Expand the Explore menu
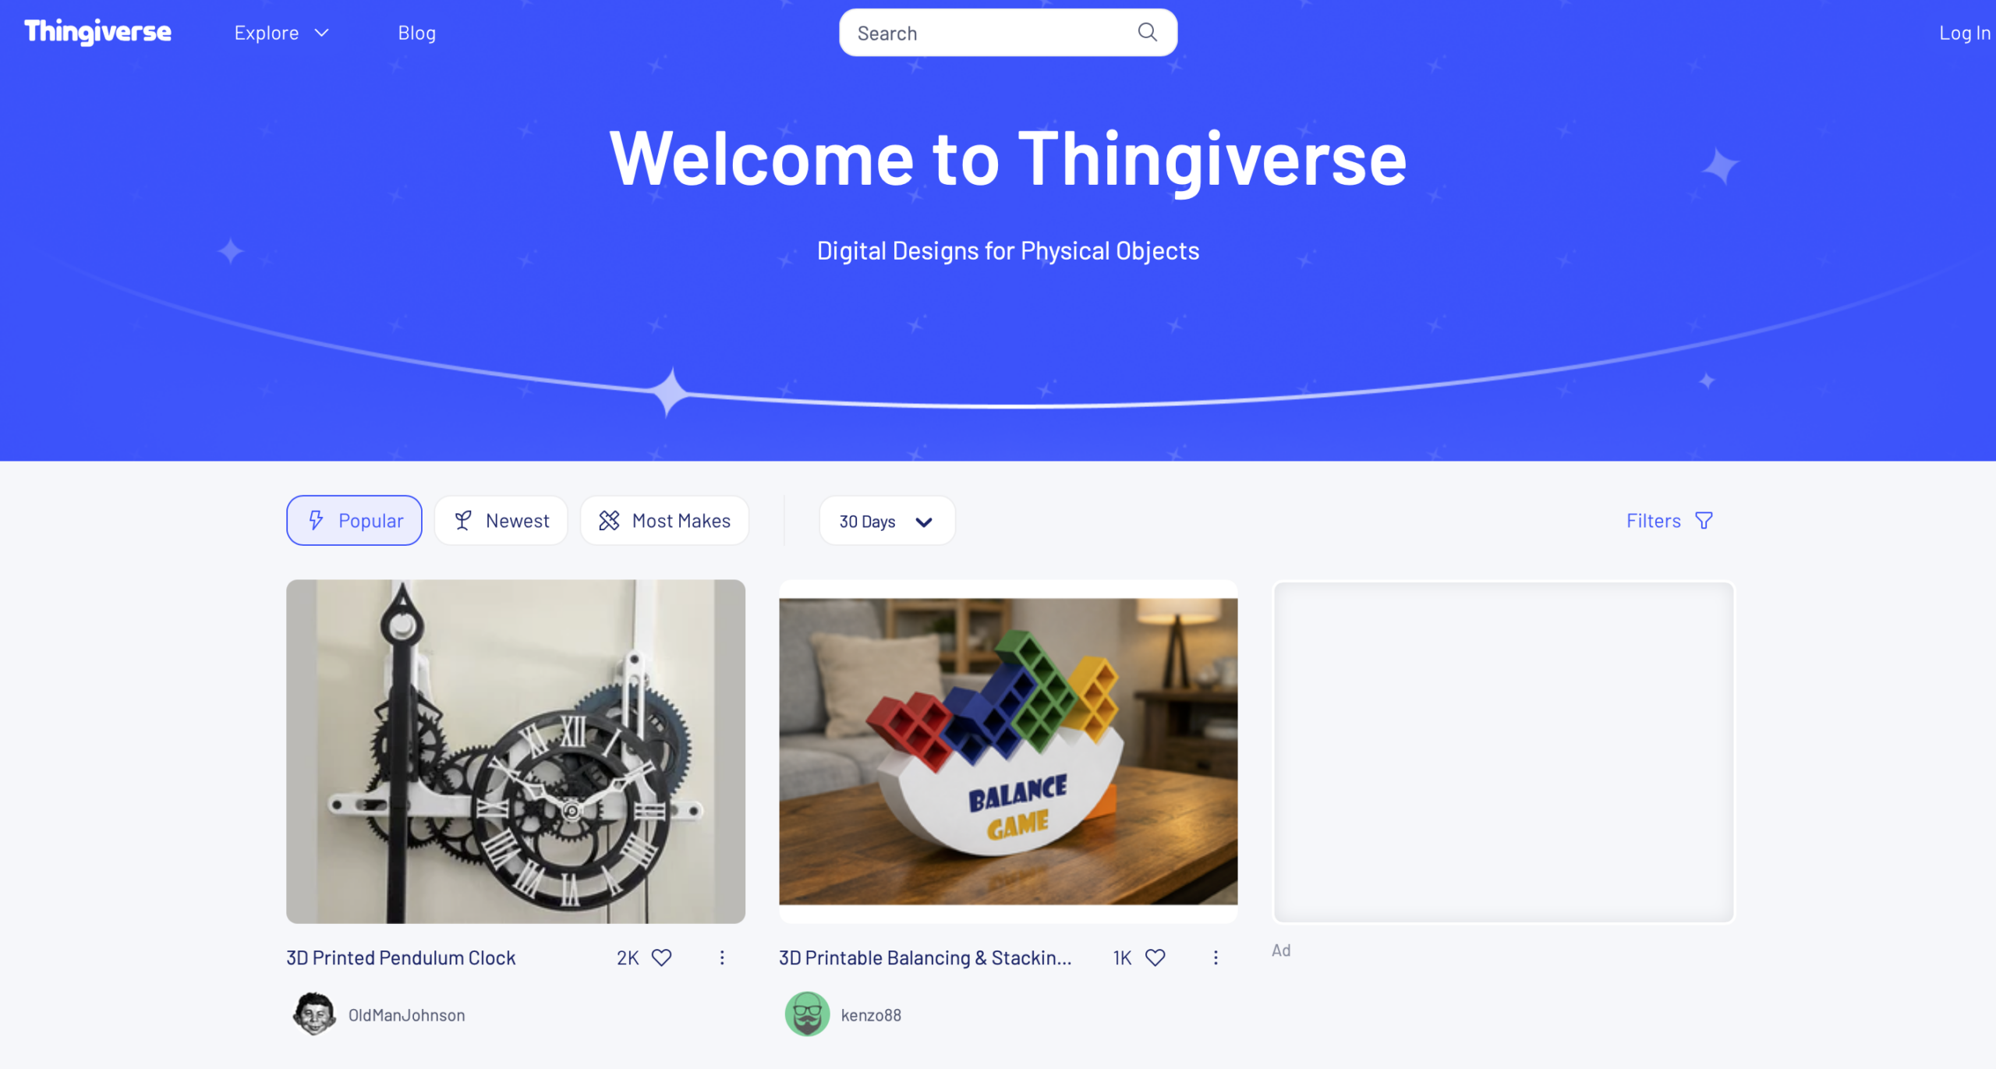Image resolution: width=1996 pixels, height=1069 pixels. point(281,33)
